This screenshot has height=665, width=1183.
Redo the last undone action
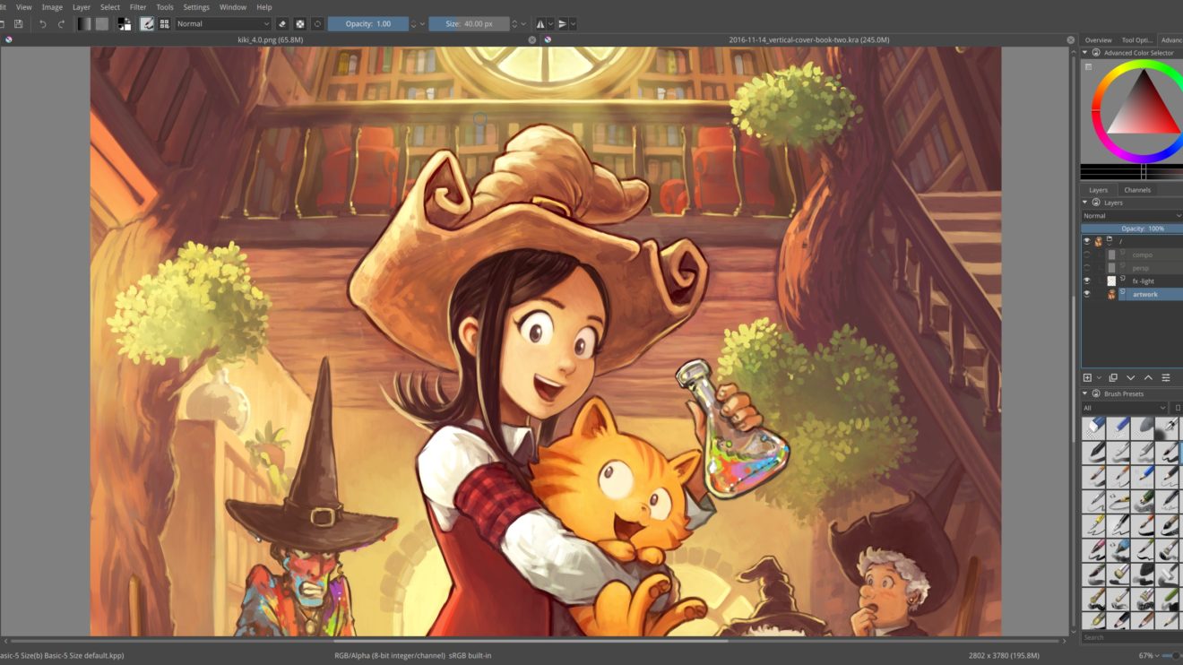(x=62, y=24)
